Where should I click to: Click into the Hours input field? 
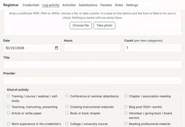[92, 48]
